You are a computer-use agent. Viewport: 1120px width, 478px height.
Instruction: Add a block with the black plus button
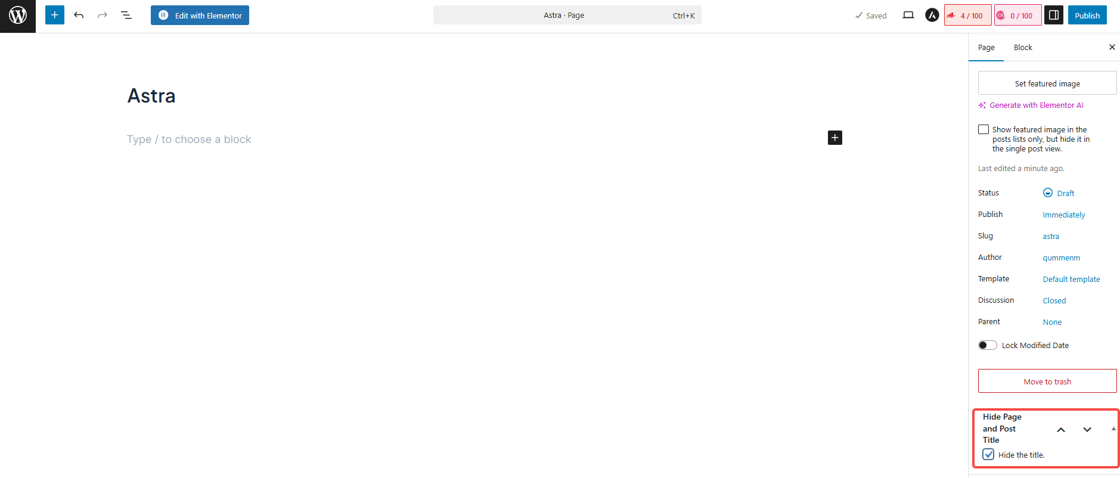(834, 138)
